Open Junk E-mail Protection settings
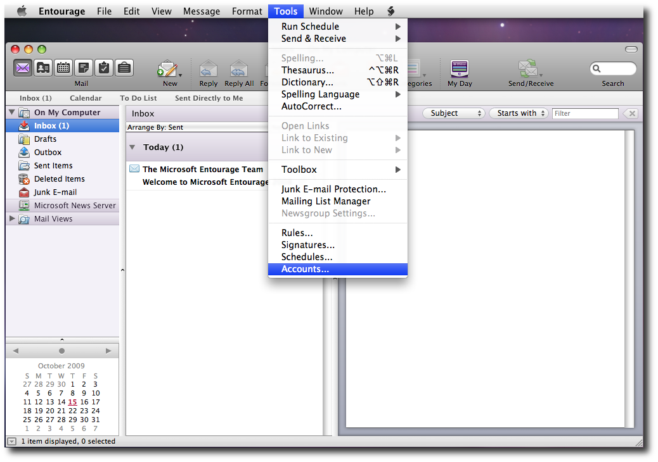The height and width of the screenshot is (462, 658). tap(338, 189)
